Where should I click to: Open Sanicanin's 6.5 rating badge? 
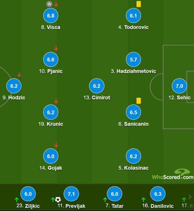pos(133,112)
